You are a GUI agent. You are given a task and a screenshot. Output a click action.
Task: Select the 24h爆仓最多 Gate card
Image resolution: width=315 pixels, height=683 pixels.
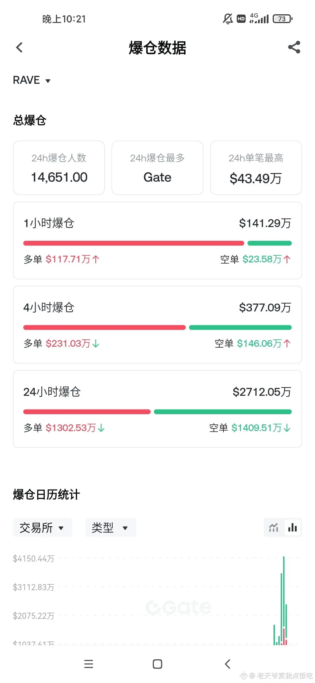157,168
